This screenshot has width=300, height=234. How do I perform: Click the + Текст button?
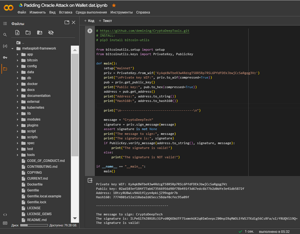pos(105,21)
